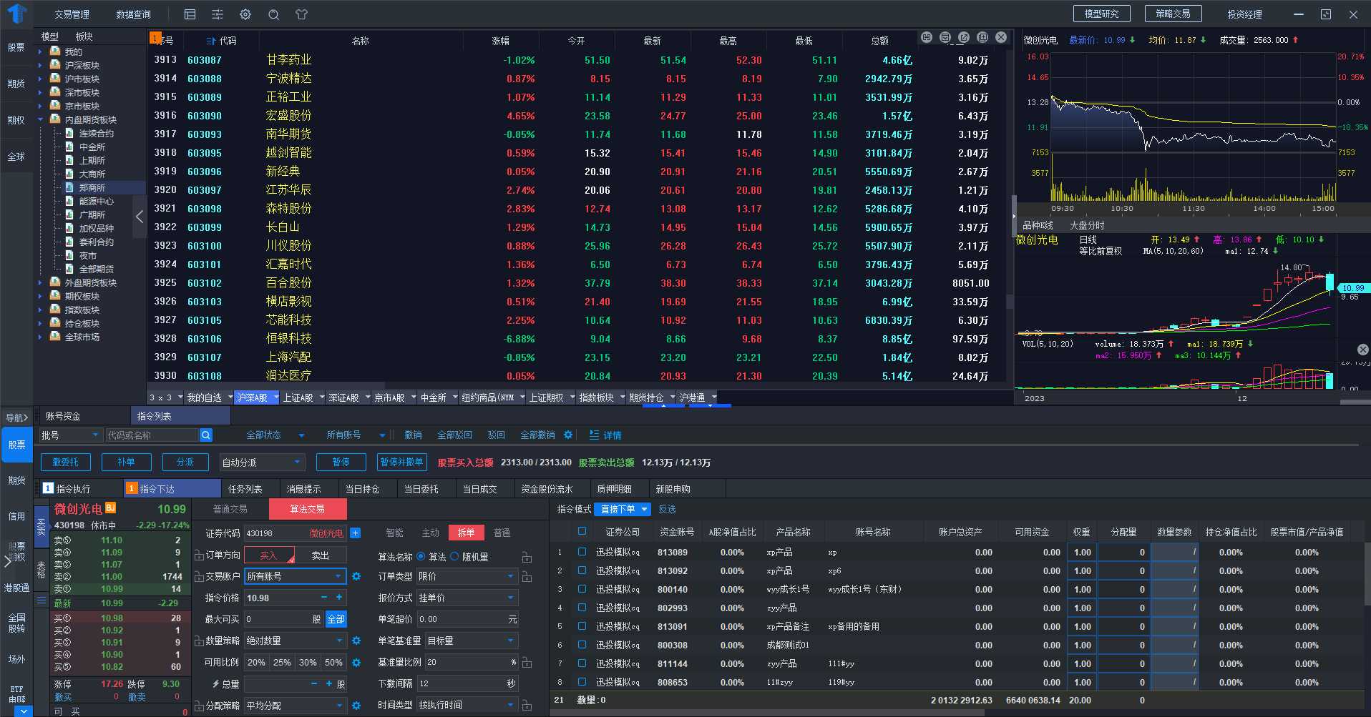This screenshot has width=1371, height=717.
Task: Click the 暂停并撤单 button
Action: (x=402, y=463)
